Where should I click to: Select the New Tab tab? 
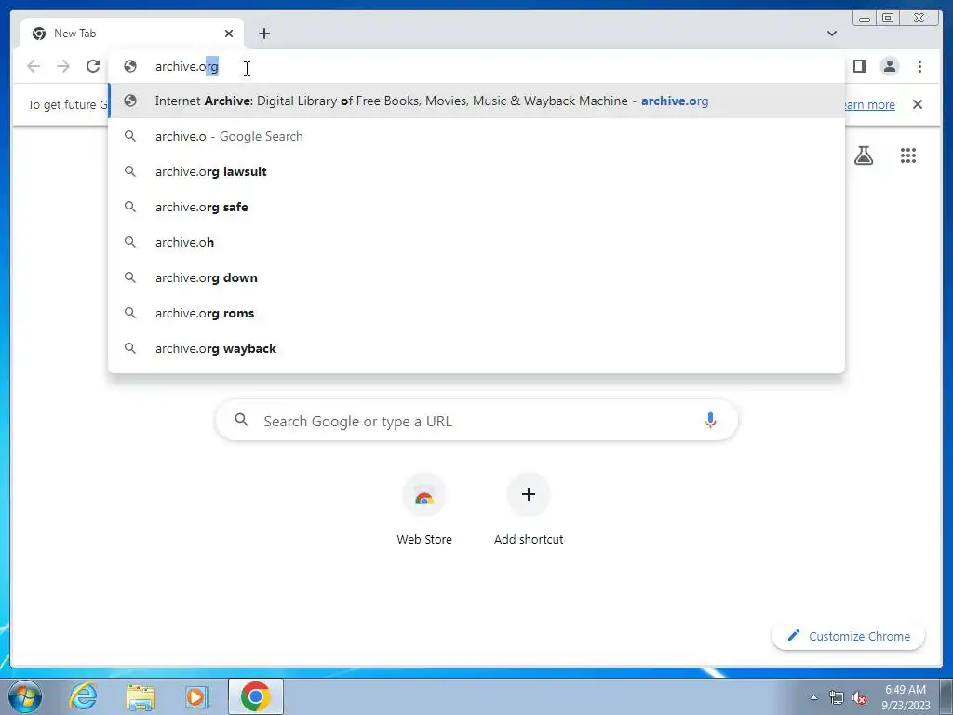pyautogui.click(x=132, y=34)
